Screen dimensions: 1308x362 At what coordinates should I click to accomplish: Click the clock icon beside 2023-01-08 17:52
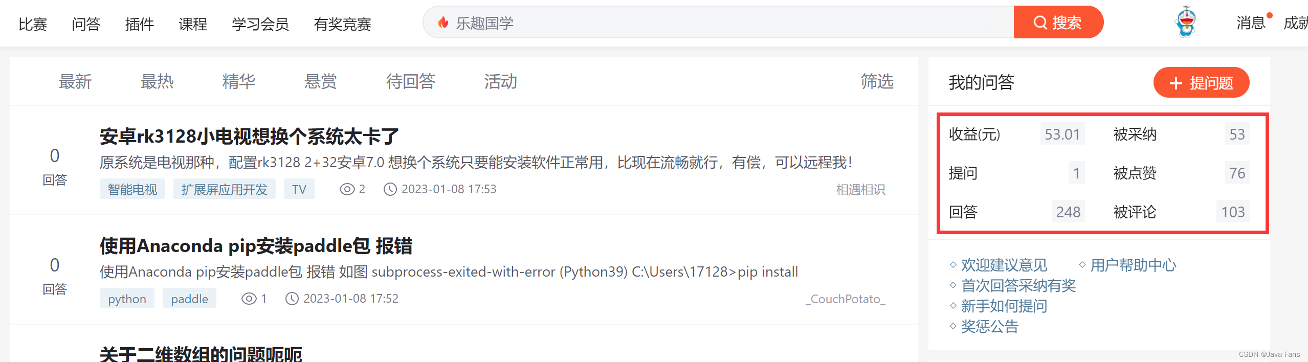pyautogui.click(x=292, y=299)
